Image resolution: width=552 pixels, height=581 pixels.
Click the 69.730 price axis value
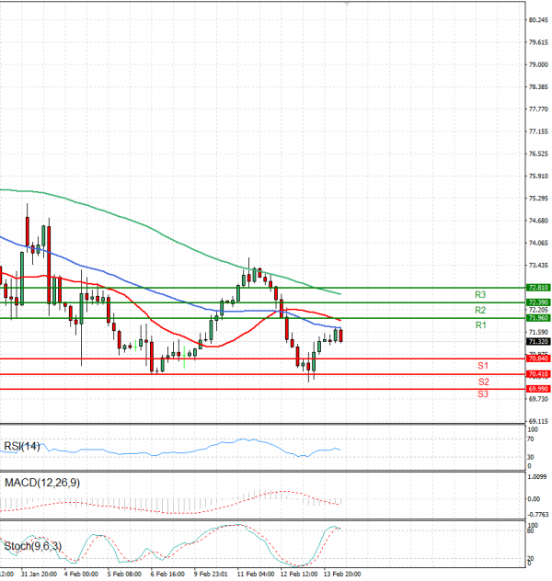(538, 399)
